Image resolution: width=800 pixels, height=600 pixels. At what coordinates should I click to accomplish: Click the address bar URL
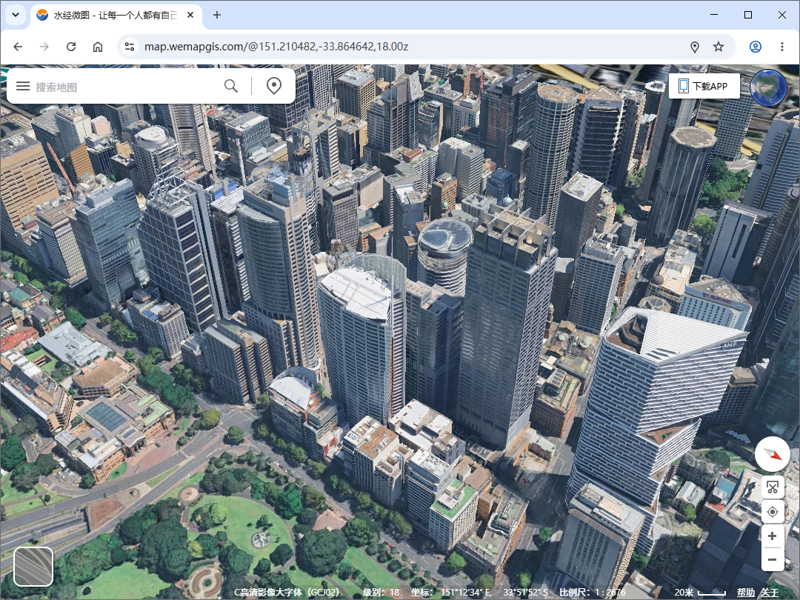[276, 47]
